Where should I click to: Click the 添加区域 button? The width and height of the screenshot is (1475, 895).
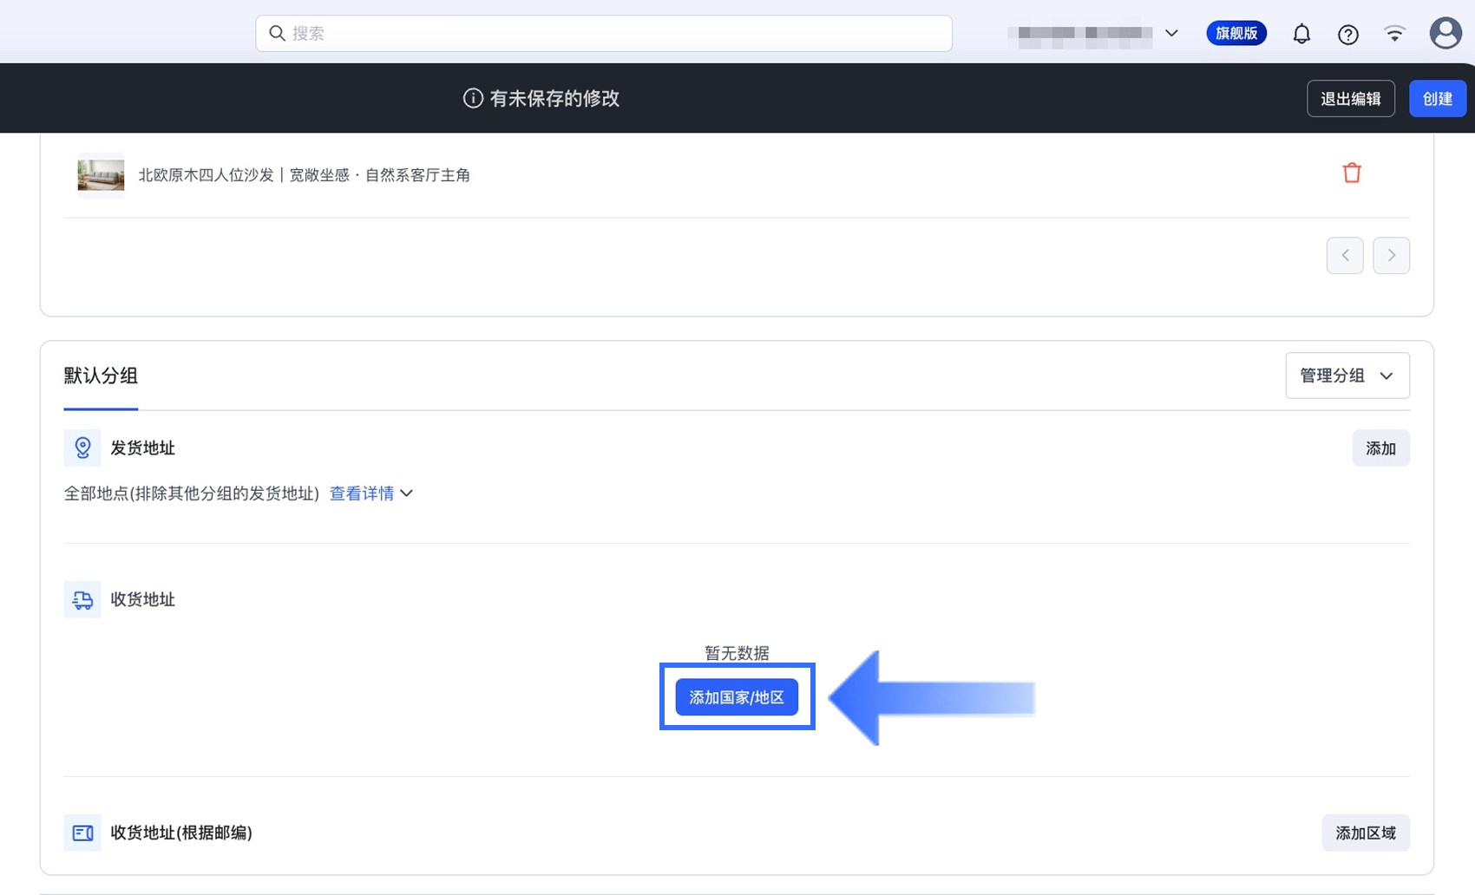[1366, 833]
